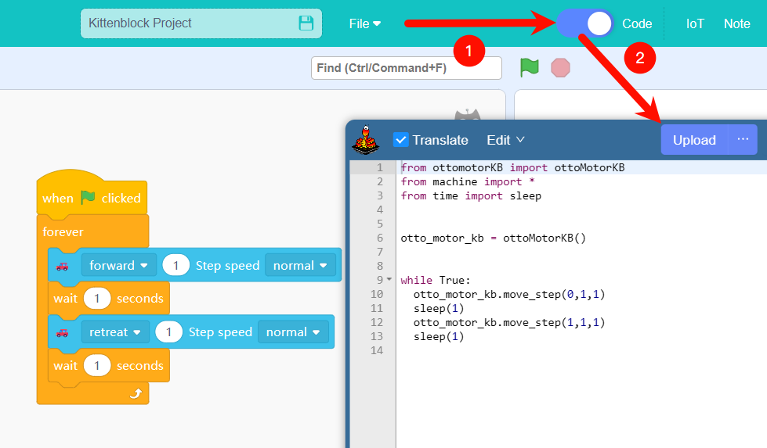Viewport: 767px width, 448px height.
Task: Click the more options button beside Upload
Action: 743,140
